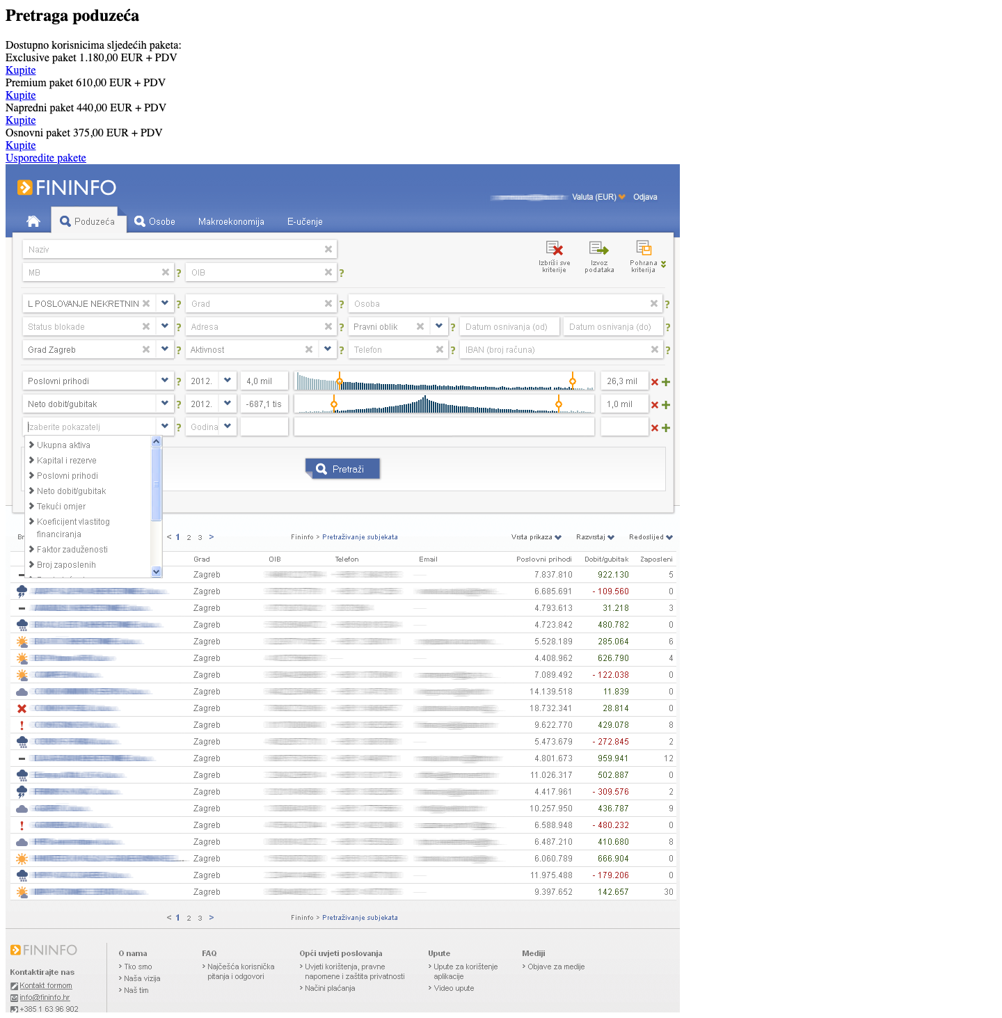
Task: Click sun status icon in 6.060.789 row
Action: [x=22, y=859]
